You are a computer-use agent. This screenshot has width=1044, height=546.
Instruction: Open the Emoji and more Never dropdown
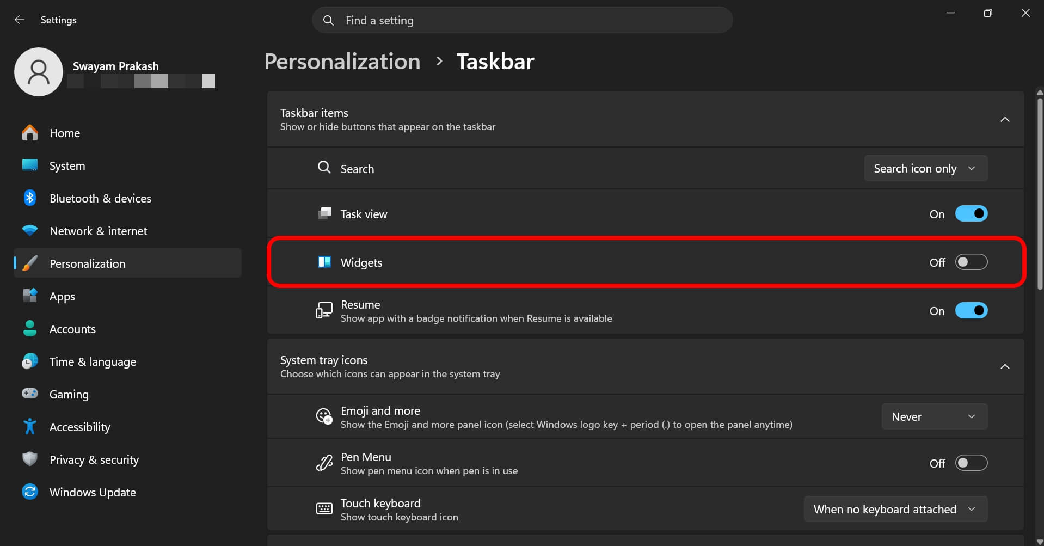point(935,416)
